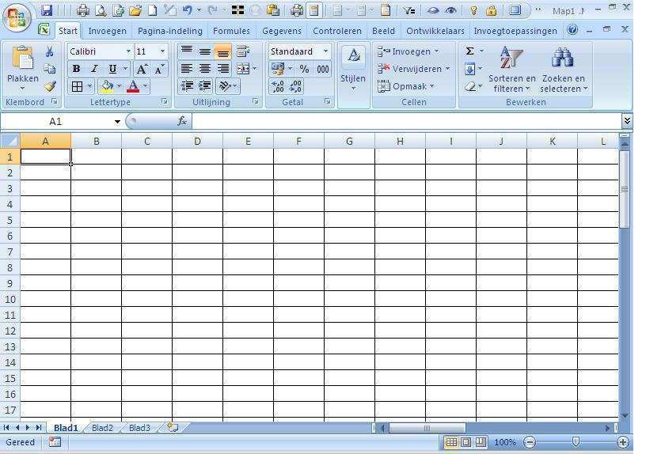Switch to Page Layout view
This screenshot has height=454, width=665.
[x=465, y=443]
